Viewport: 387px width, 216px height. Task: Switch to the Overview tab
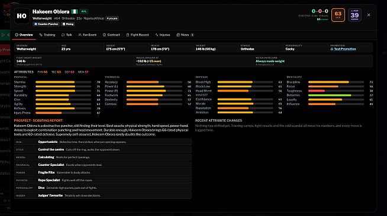pyautogui.click(x=24, y=35)
